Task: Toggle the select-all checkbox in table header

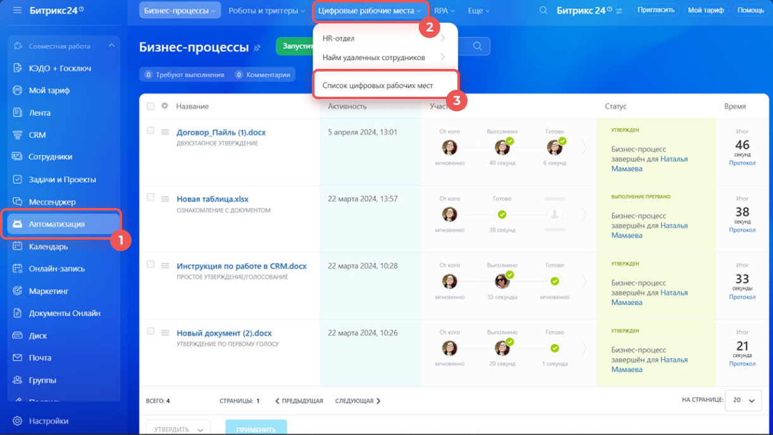Action: [151, 106]
